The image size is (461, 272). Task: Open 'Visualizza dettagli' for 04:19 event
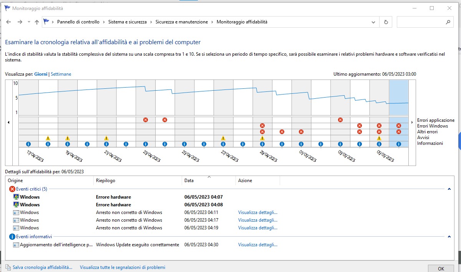coord(258,228)
